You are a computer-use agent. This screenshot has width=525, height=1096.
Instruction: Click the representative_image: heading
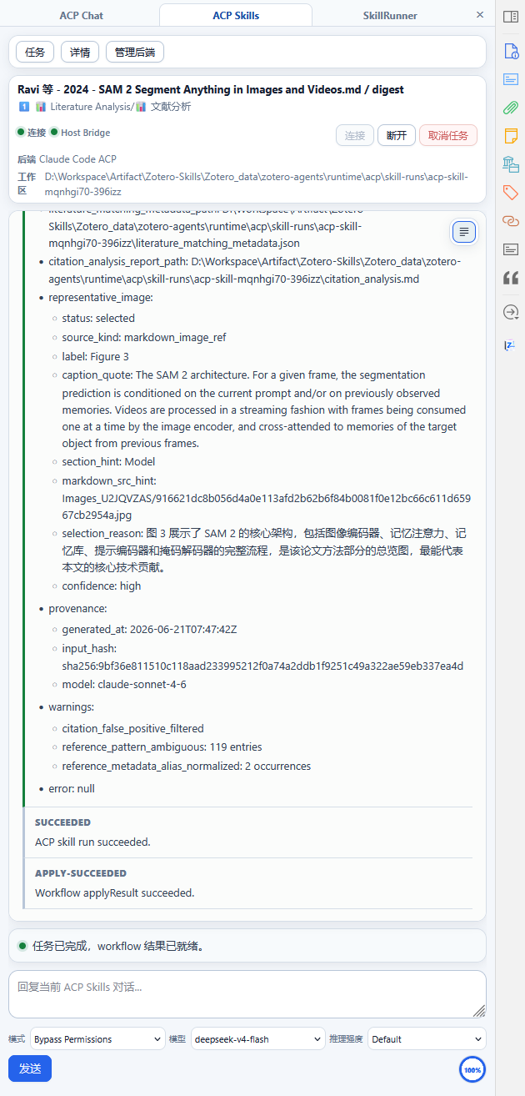[x=101, y=298]
